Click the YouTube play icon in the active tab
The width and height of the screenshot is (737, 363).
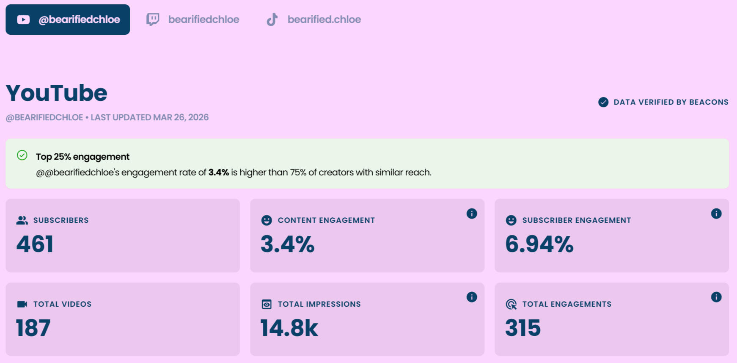(x=23, y=19)
